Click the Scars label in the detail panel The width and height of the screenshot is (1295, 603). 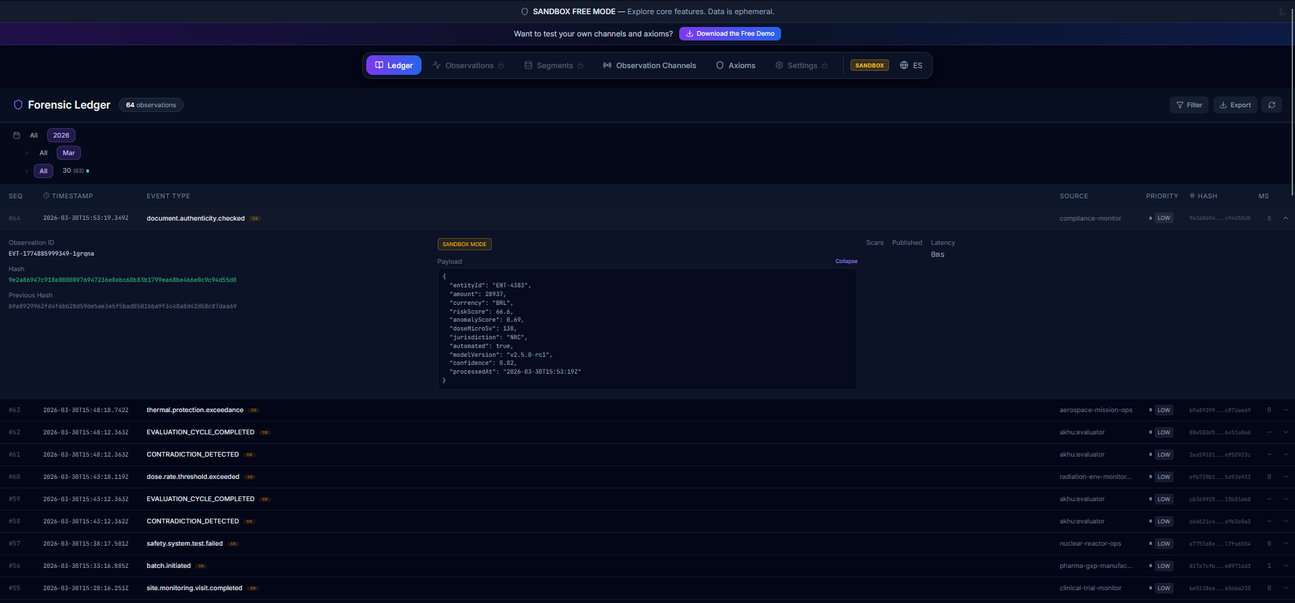875,243
